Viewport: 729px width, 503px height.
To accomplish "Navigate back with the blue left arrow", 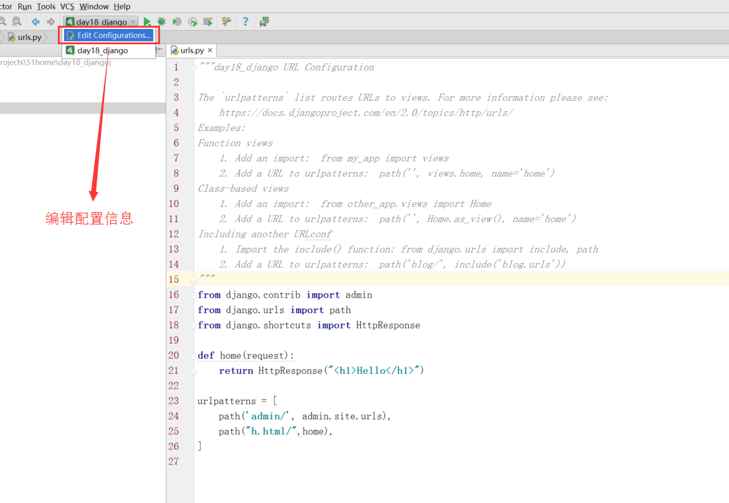I will click(35, 22).
